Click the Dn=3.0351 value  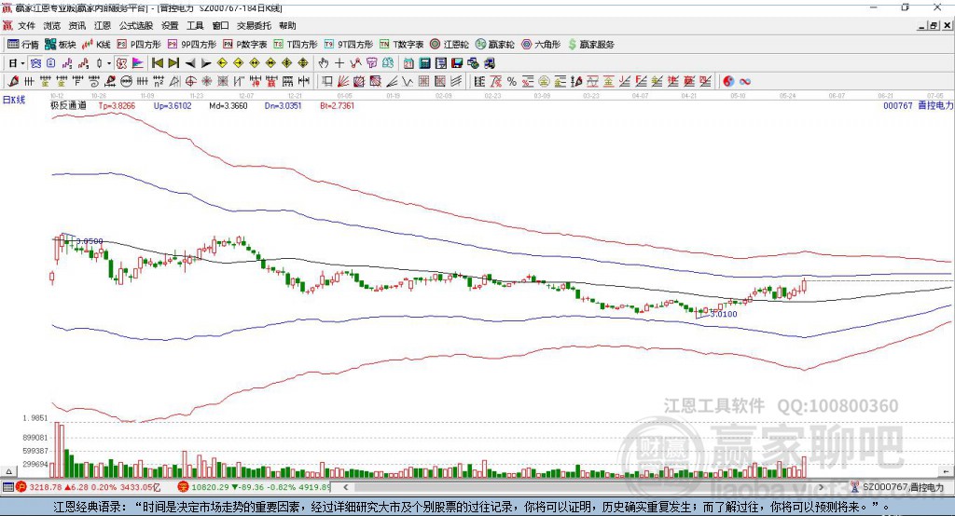coord(283,105)
